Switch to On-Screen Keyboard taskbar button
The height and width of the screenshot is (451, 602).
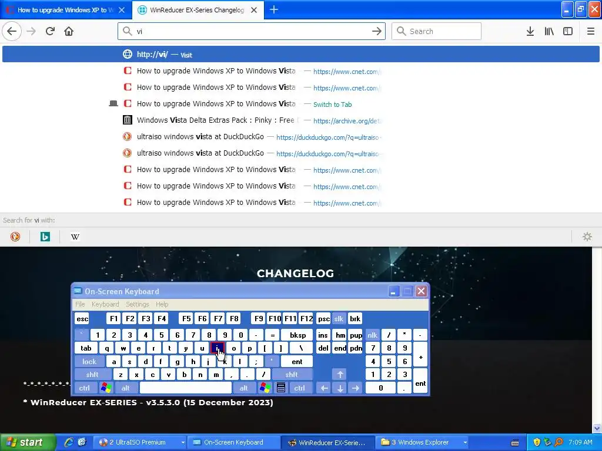[x=233, y=443]
